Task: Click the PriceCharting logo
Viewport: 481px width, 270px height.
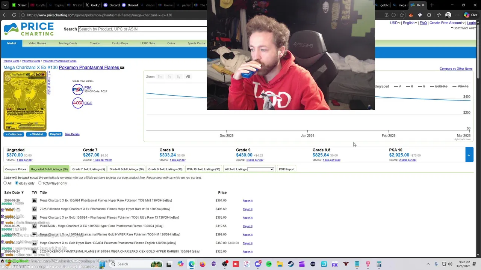Action: [x=29, y=29]
